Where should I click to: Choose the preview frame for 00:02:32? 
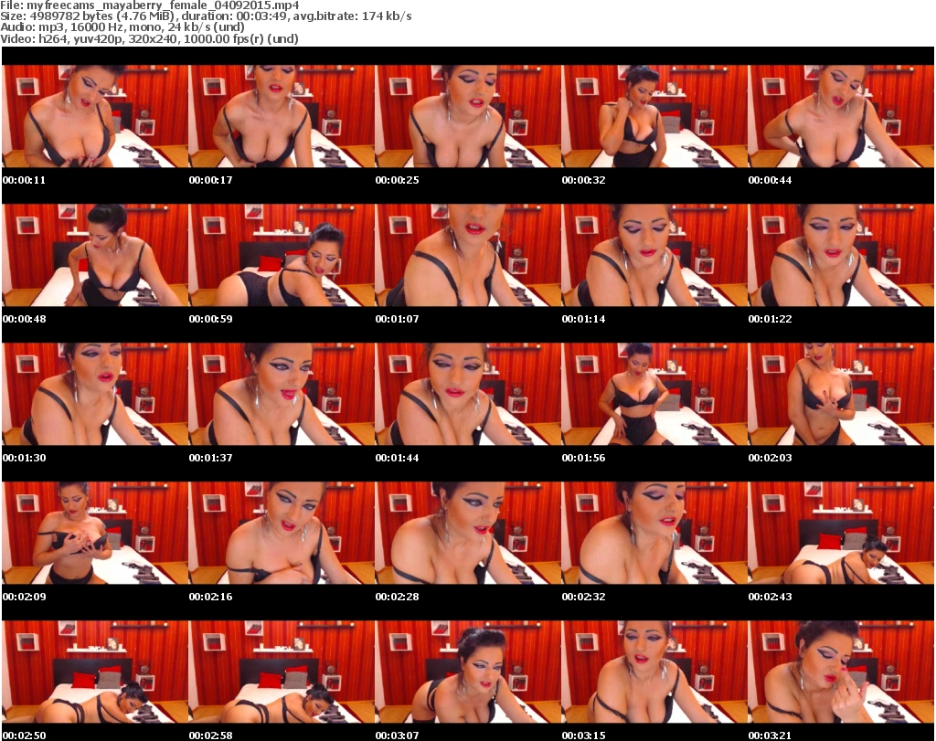click(x=654, y=533)
